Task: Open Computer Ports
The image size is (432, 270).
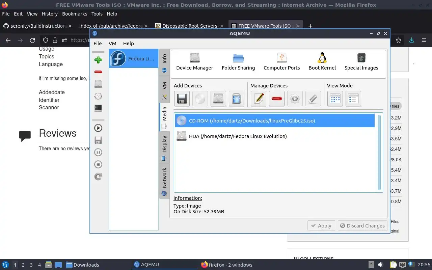Action: (x=282, y=62)
